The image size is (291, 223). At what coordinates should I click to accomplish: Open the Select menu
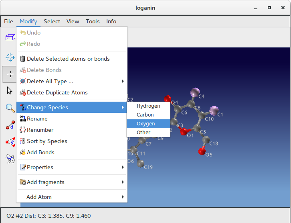pos(52,22)
